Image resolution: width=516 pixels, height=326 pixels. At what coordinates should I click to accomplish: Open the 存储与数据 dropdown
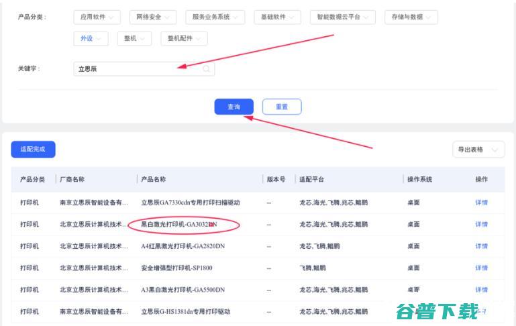[411, 17]
